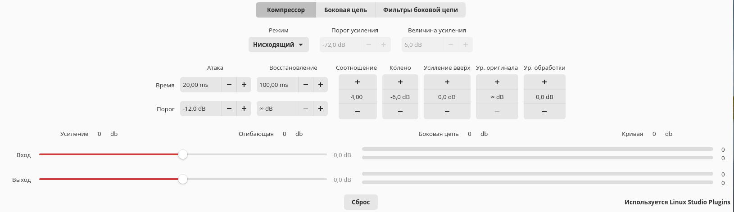Decrease Колено with minus button
The width and height of the screenshot is (734, 212).
[x=400, y=112]
